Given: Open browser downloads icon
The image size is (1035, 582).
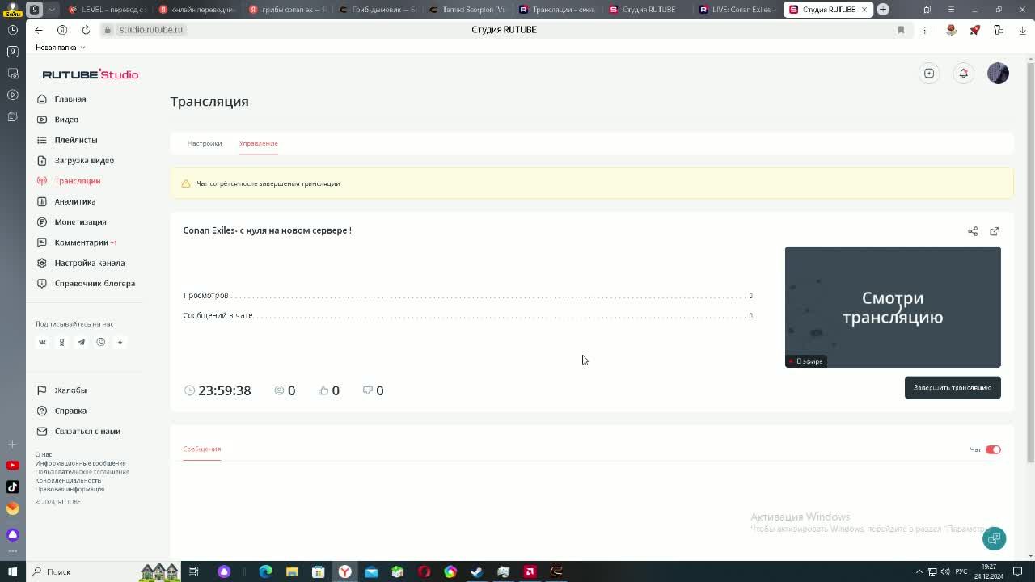Looking at the screenshot, I should pyautogui.click(x=1022, y=30).
